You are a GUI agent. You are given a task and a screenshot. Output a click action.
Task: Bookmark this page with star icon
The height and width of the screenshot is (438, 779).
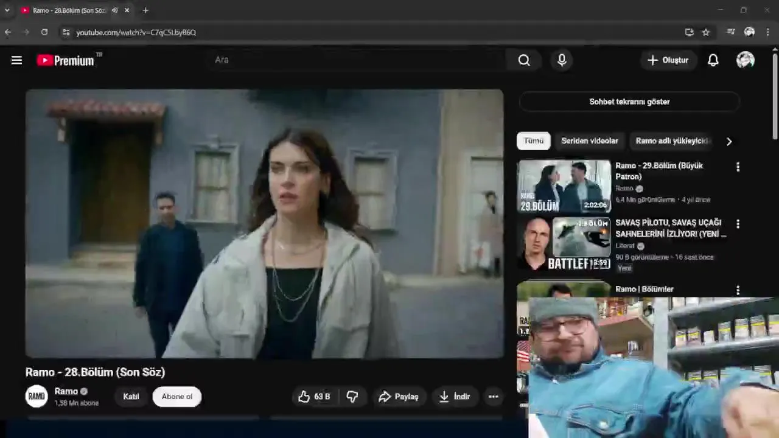pyautogui.click(x=706, y=32)
